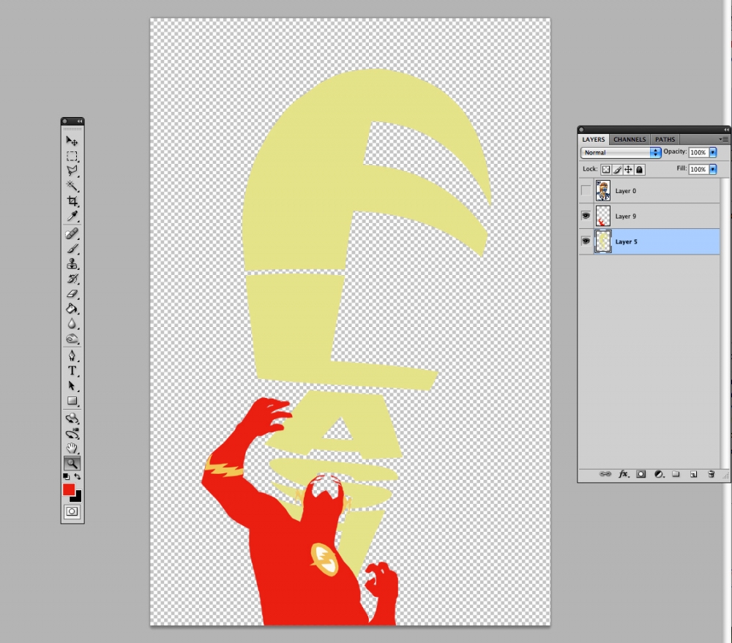
Task: Select the Brush tool
Action: (x=72, y=249)
